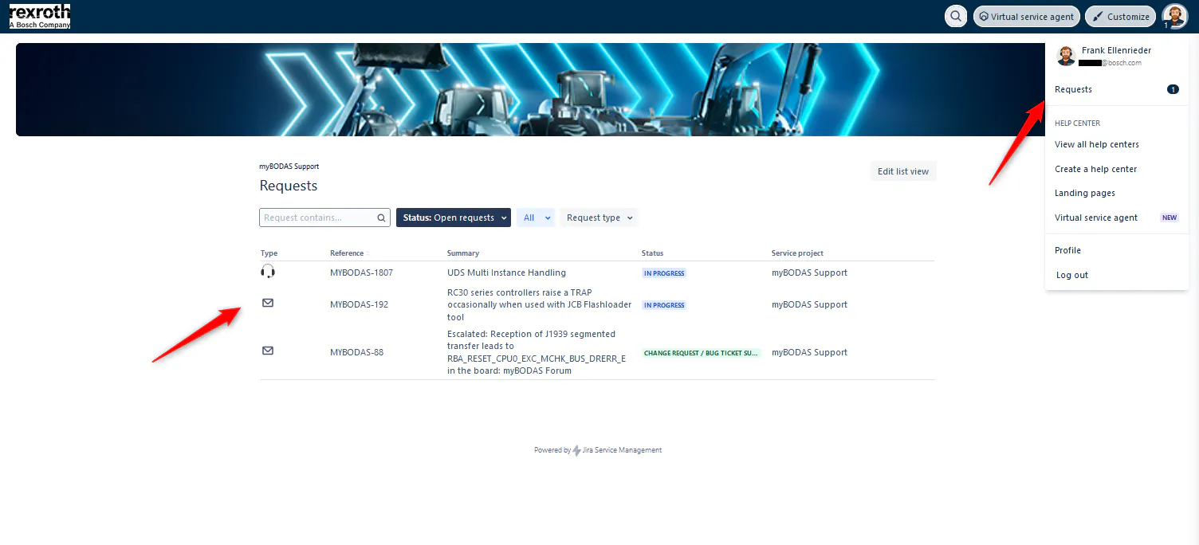Choose View all help centers menu item

click(x=1096, y=144)
